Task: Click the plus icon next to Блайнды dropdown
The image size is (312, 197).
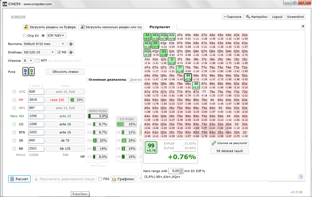Action: pyautogui.click(x=71, y=52)
